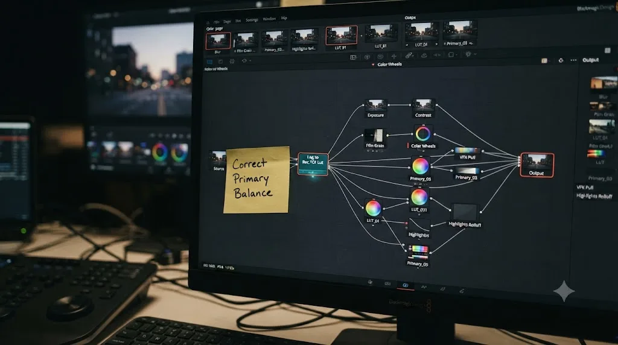Click the left arrow beside LOT_01 label
Screen dimensions: 618x345
[x=407, y=45]
